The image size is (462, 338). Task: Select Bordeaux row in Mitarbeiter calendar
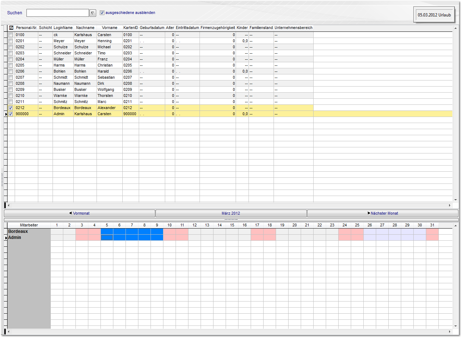tap(29, 231)
